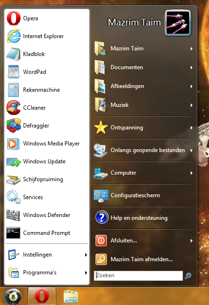Click the Computer drive icon

(100, 173)
